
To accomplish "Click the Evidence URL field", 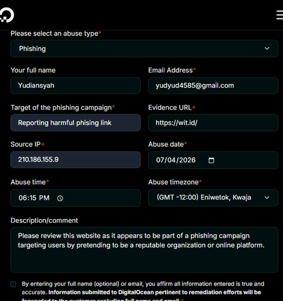I will click(213, 123).
